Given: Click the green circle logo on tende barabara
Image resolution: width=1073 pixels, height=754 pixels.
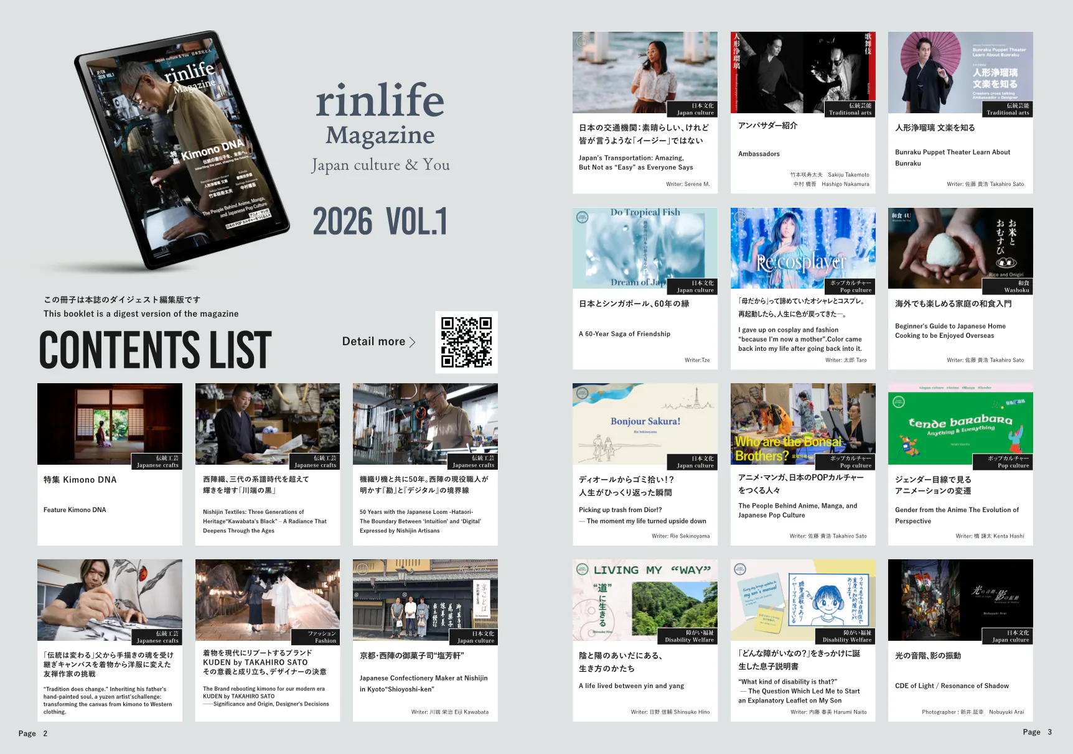Looking at the screenshot, I should [898, 402].
